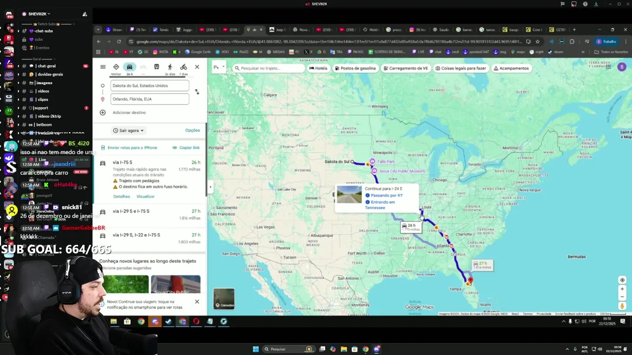Select the driving travel mode
This screenshot has height=355, width=632.
pos(129,67)
